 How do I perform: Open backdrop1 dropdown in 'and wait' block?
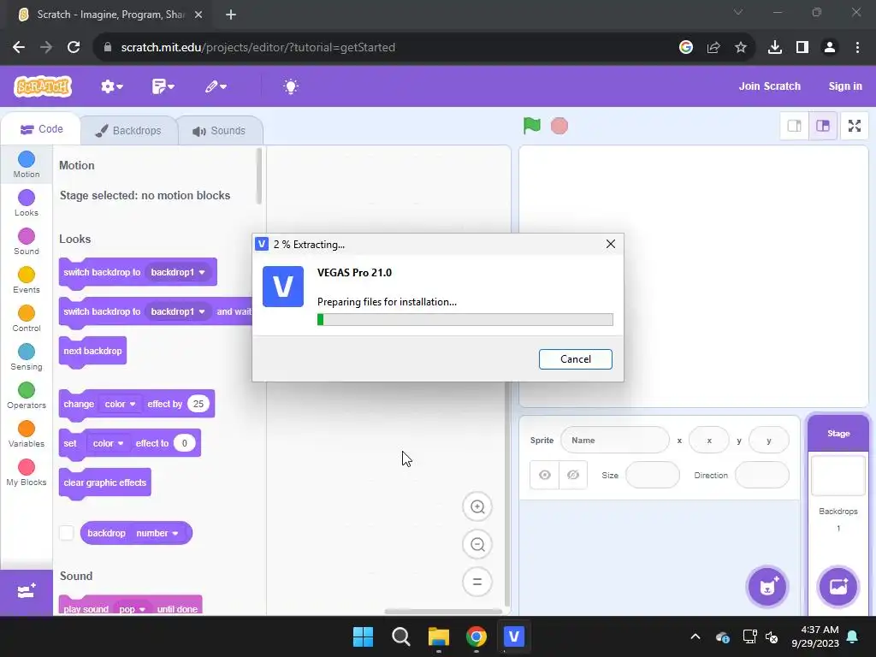click(x=178, y=311)
